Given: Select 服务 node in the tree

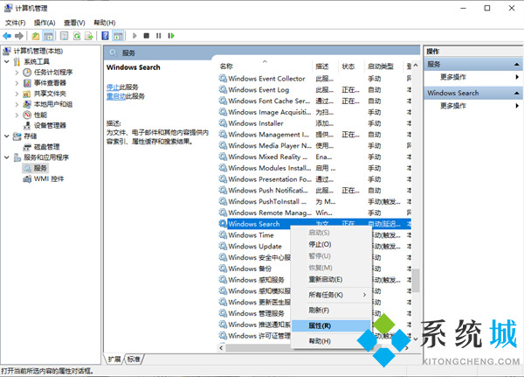Looking at the screenshot, I should 40,168.
